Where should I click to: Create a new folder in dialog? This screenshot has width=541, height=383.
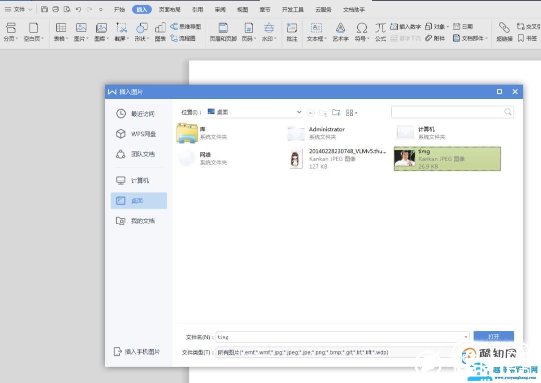337,112
